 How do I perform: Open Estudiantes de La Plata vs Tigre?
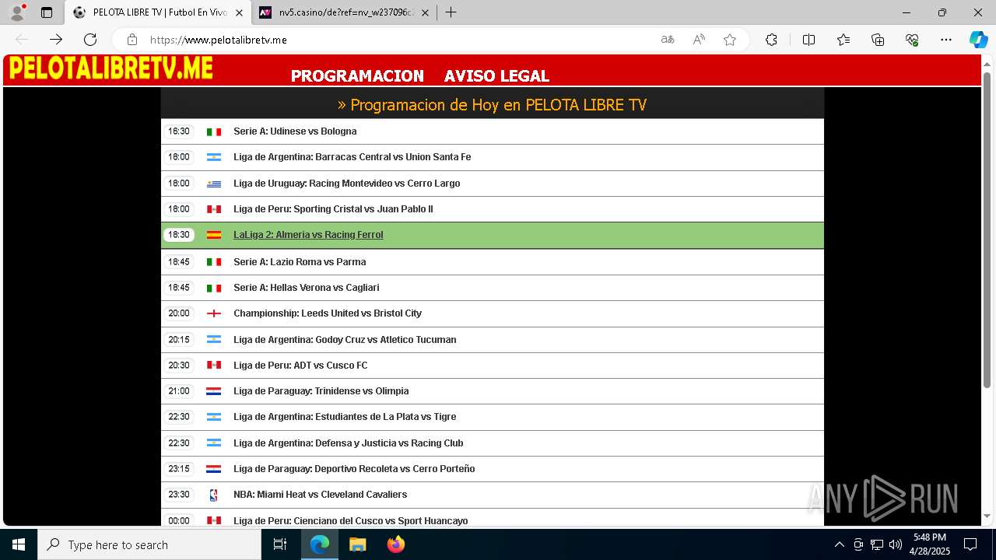click(x=345, y=417)
